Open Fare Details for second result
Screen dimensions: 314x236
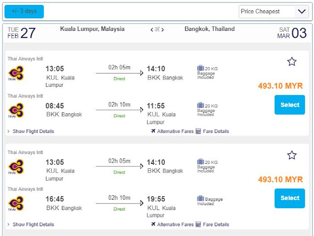click(212, 224)
